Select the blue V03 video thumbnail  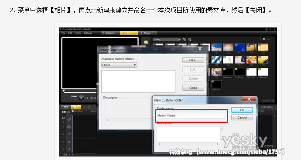(x=240, y=47)
